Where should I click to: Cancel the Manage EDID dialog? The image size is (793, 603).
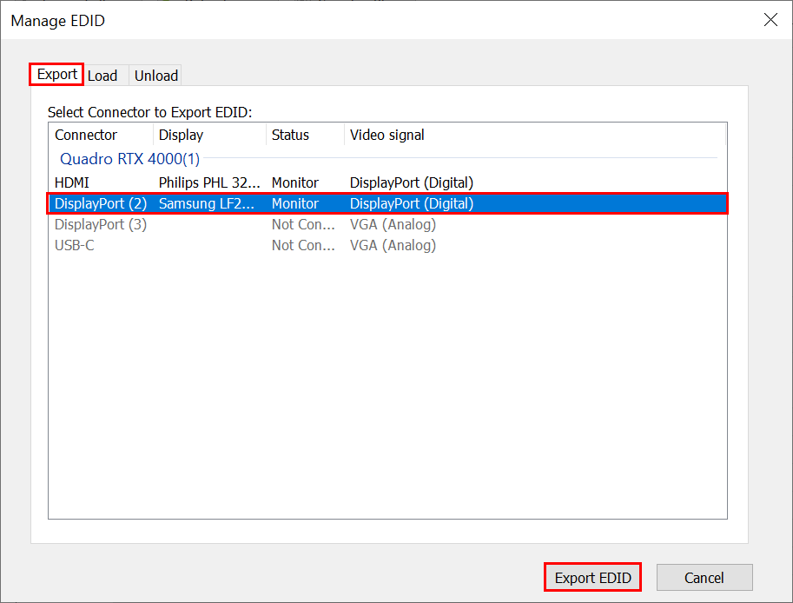coord(704,578)
